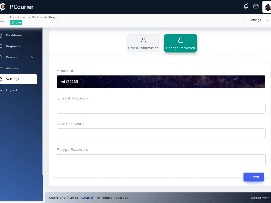Click the Profile Settings breadcrumb
Viewport: 271px width, 203px height.
(44, 17)
